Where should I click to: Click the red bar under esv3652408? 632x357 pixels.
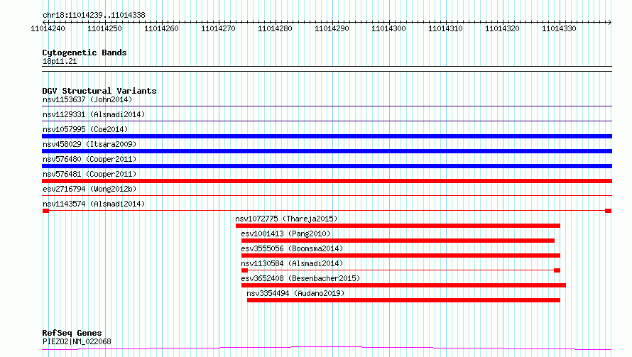pyautogui.click(x=403, y=285)
